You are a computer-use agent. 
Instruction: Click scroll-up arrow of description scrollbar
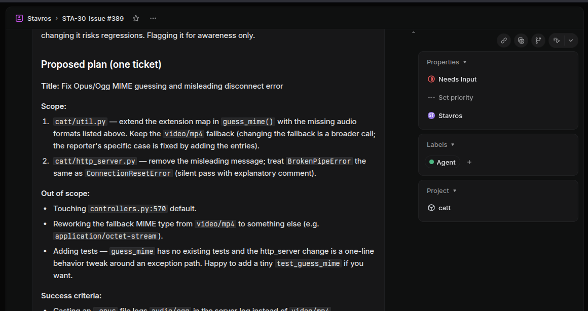click(414, 32)
